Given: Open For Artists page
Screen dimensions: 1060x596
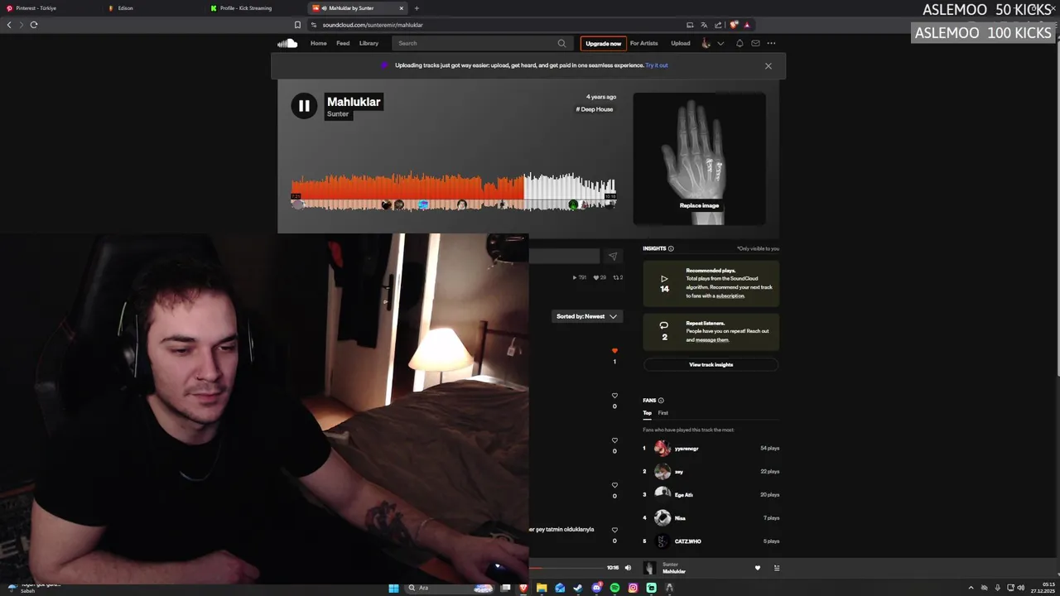Looking at the screenshot, I should tap(643, 43).
